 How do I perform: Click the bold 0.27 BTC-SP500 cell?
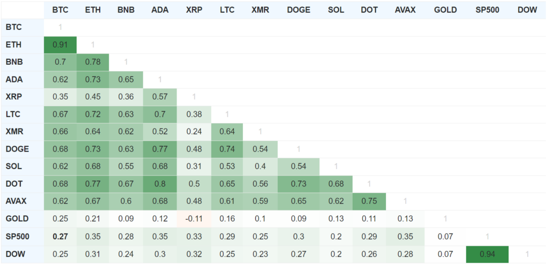[x=60, y=236]
